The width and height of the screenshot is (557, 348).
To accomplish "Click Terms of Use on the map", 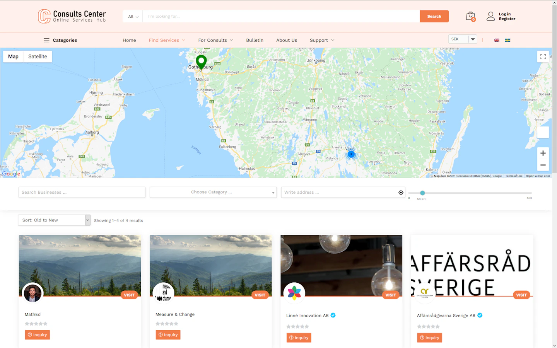I will tap(514, 176).
